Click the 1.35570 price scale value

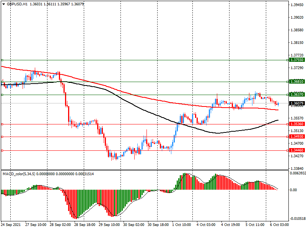pyautogui.click(x=297, y=118)
